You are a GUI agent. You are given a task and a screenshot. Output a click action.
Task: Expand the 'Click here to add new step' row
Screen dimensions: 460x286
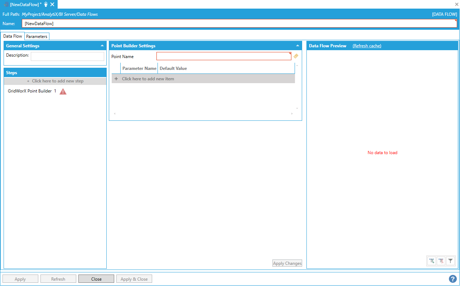(x=55, y=81)
